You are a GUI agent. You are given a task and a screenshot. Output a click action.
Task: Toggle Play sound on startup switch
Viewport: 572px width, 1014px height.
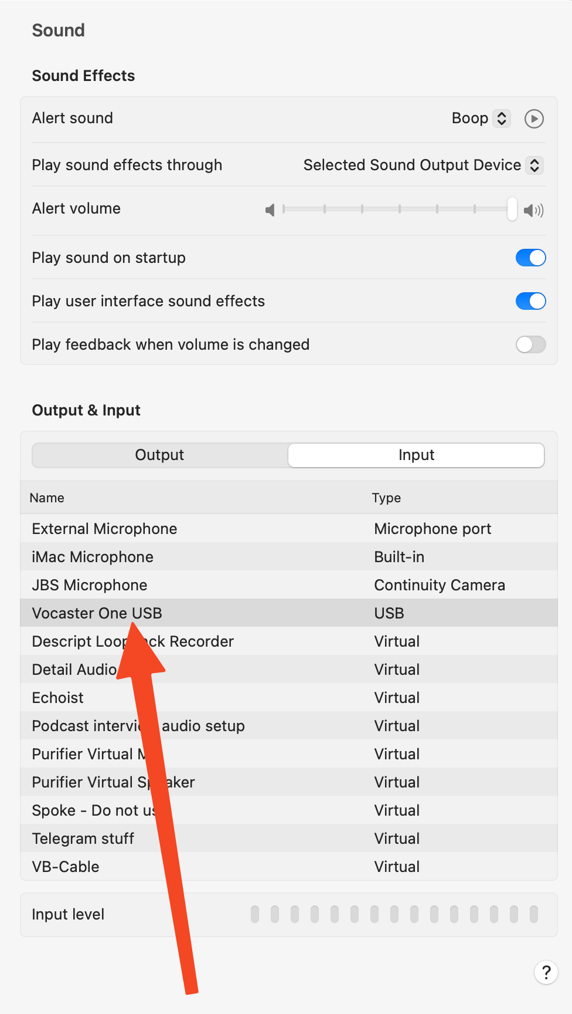point(530,258)
